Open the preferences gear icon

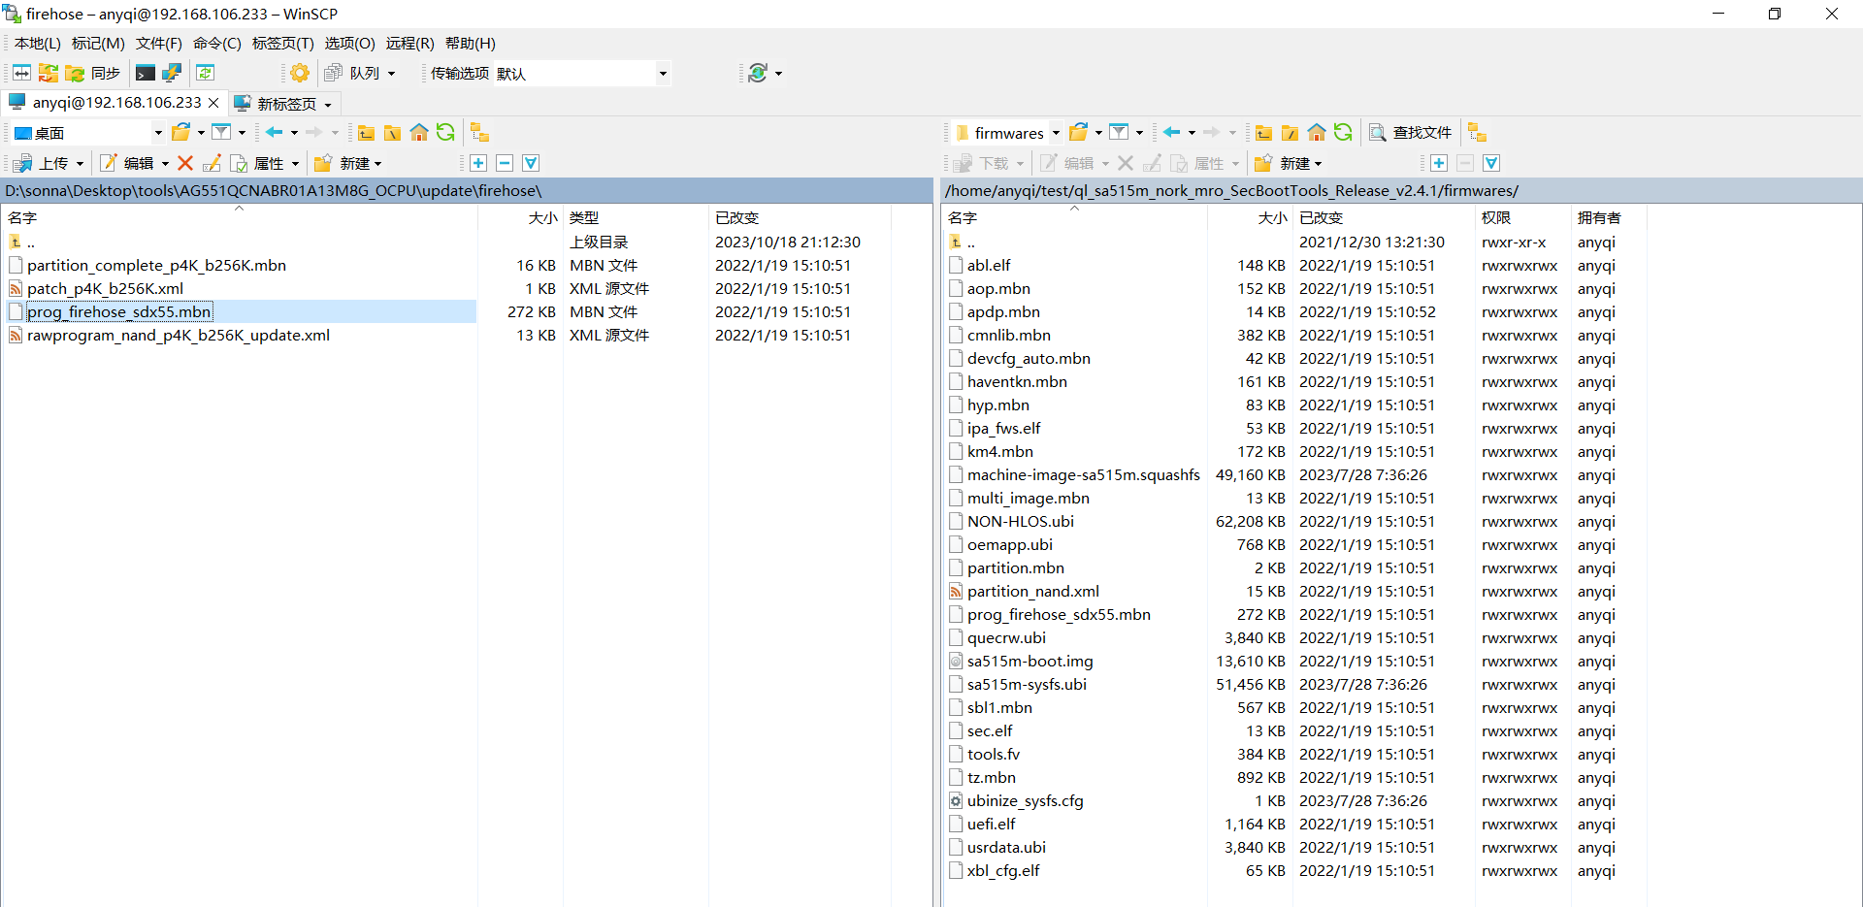tap(300, 73)
